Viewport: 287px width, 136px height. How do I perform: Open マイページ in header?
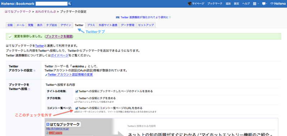point(198,4)
